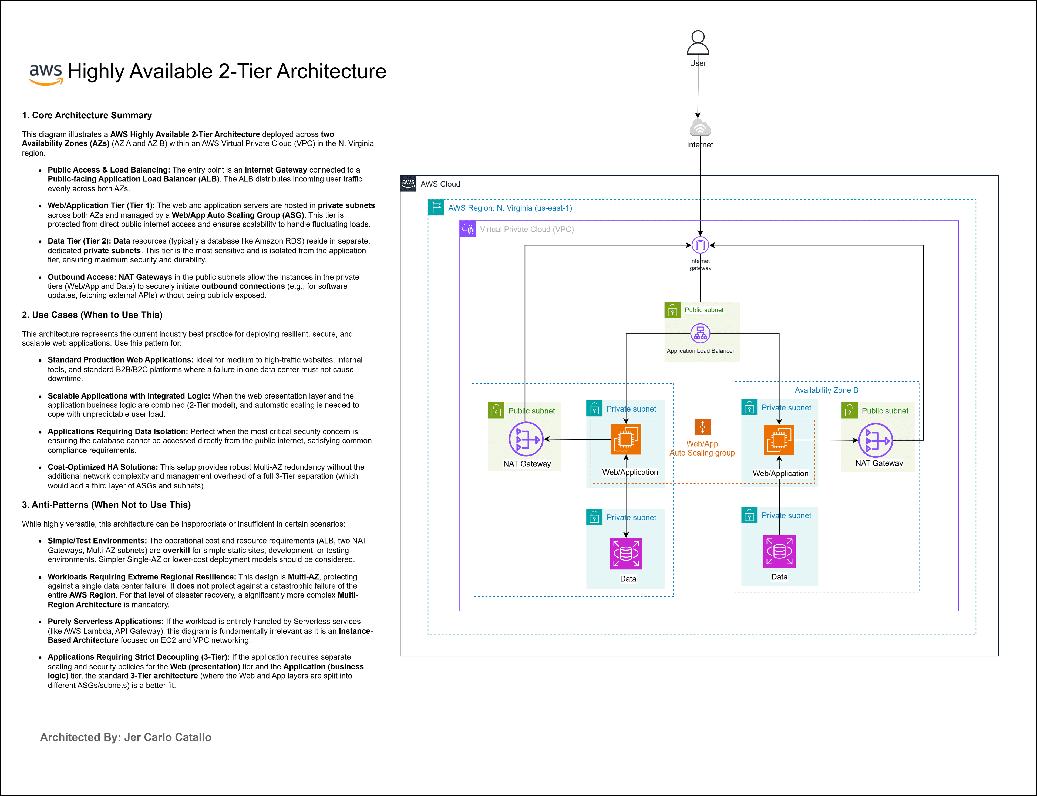Click 'Simple/Test Environments:' bullet text
1037x796 pixels.
pyautogui.click(x=97, y=541)
